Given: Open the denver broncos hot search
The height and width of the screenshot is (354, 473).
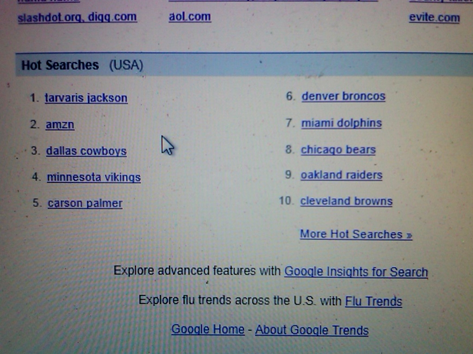Looking at the screenshot, I should [x=343, y=96].
